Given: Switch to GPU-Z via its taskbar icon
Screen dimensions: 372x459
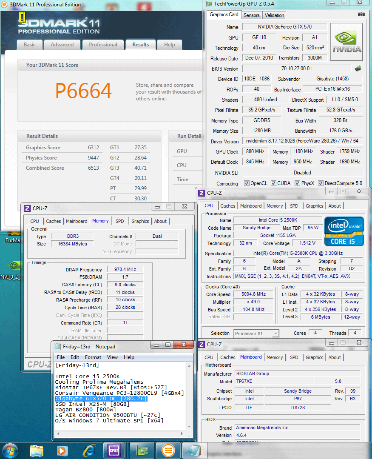Looking at the screenshot, I should pyautogui.click(x=142, y=450).
